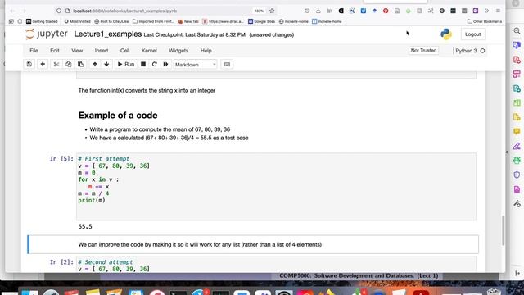Click wrench more-tools icon in right pane
The height and width of the screenshot is (295, 524).
517,203
